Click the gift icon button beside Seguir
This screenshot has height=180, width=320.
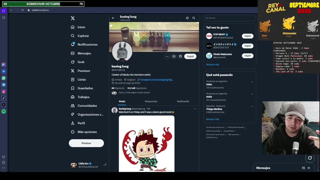click(180, 56)
